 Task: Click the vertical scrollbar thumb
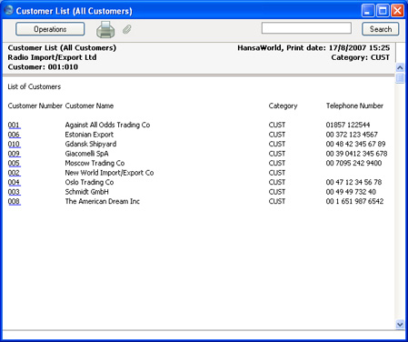(400, 77)
